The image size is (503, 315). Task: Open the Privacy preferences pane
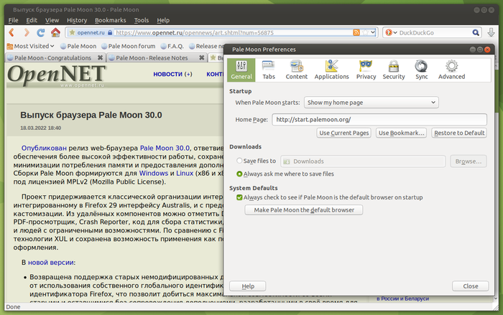[x=366, y=69]
